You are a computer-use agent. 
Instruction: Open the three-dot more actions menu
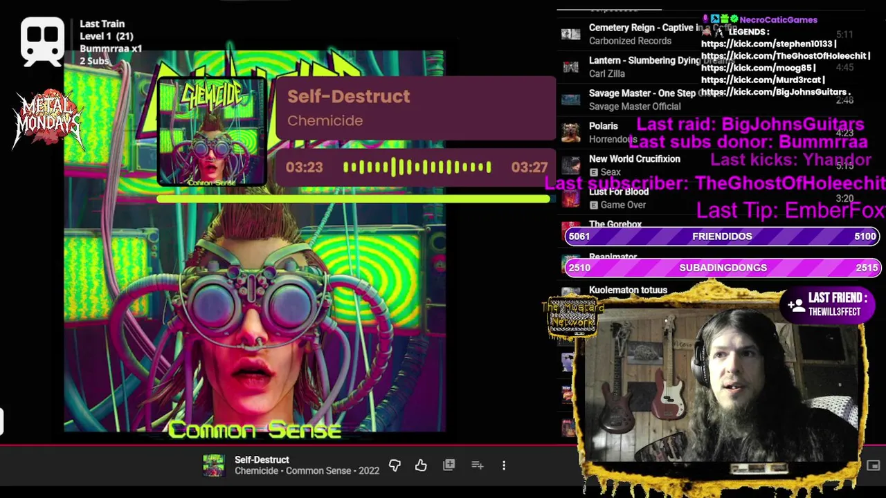(x=504, y=465)
